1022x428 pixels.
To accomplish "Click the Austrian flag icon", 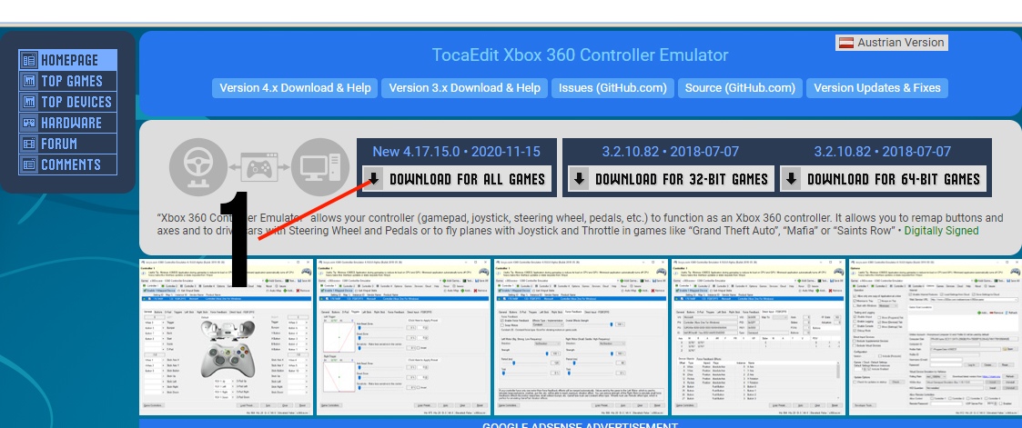I will click(x=845, y=43).
